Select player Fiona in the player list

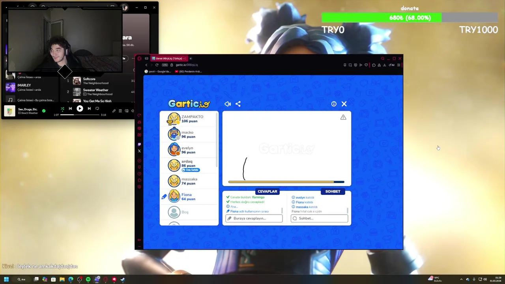pyautogui.click(x=189, y=196)
